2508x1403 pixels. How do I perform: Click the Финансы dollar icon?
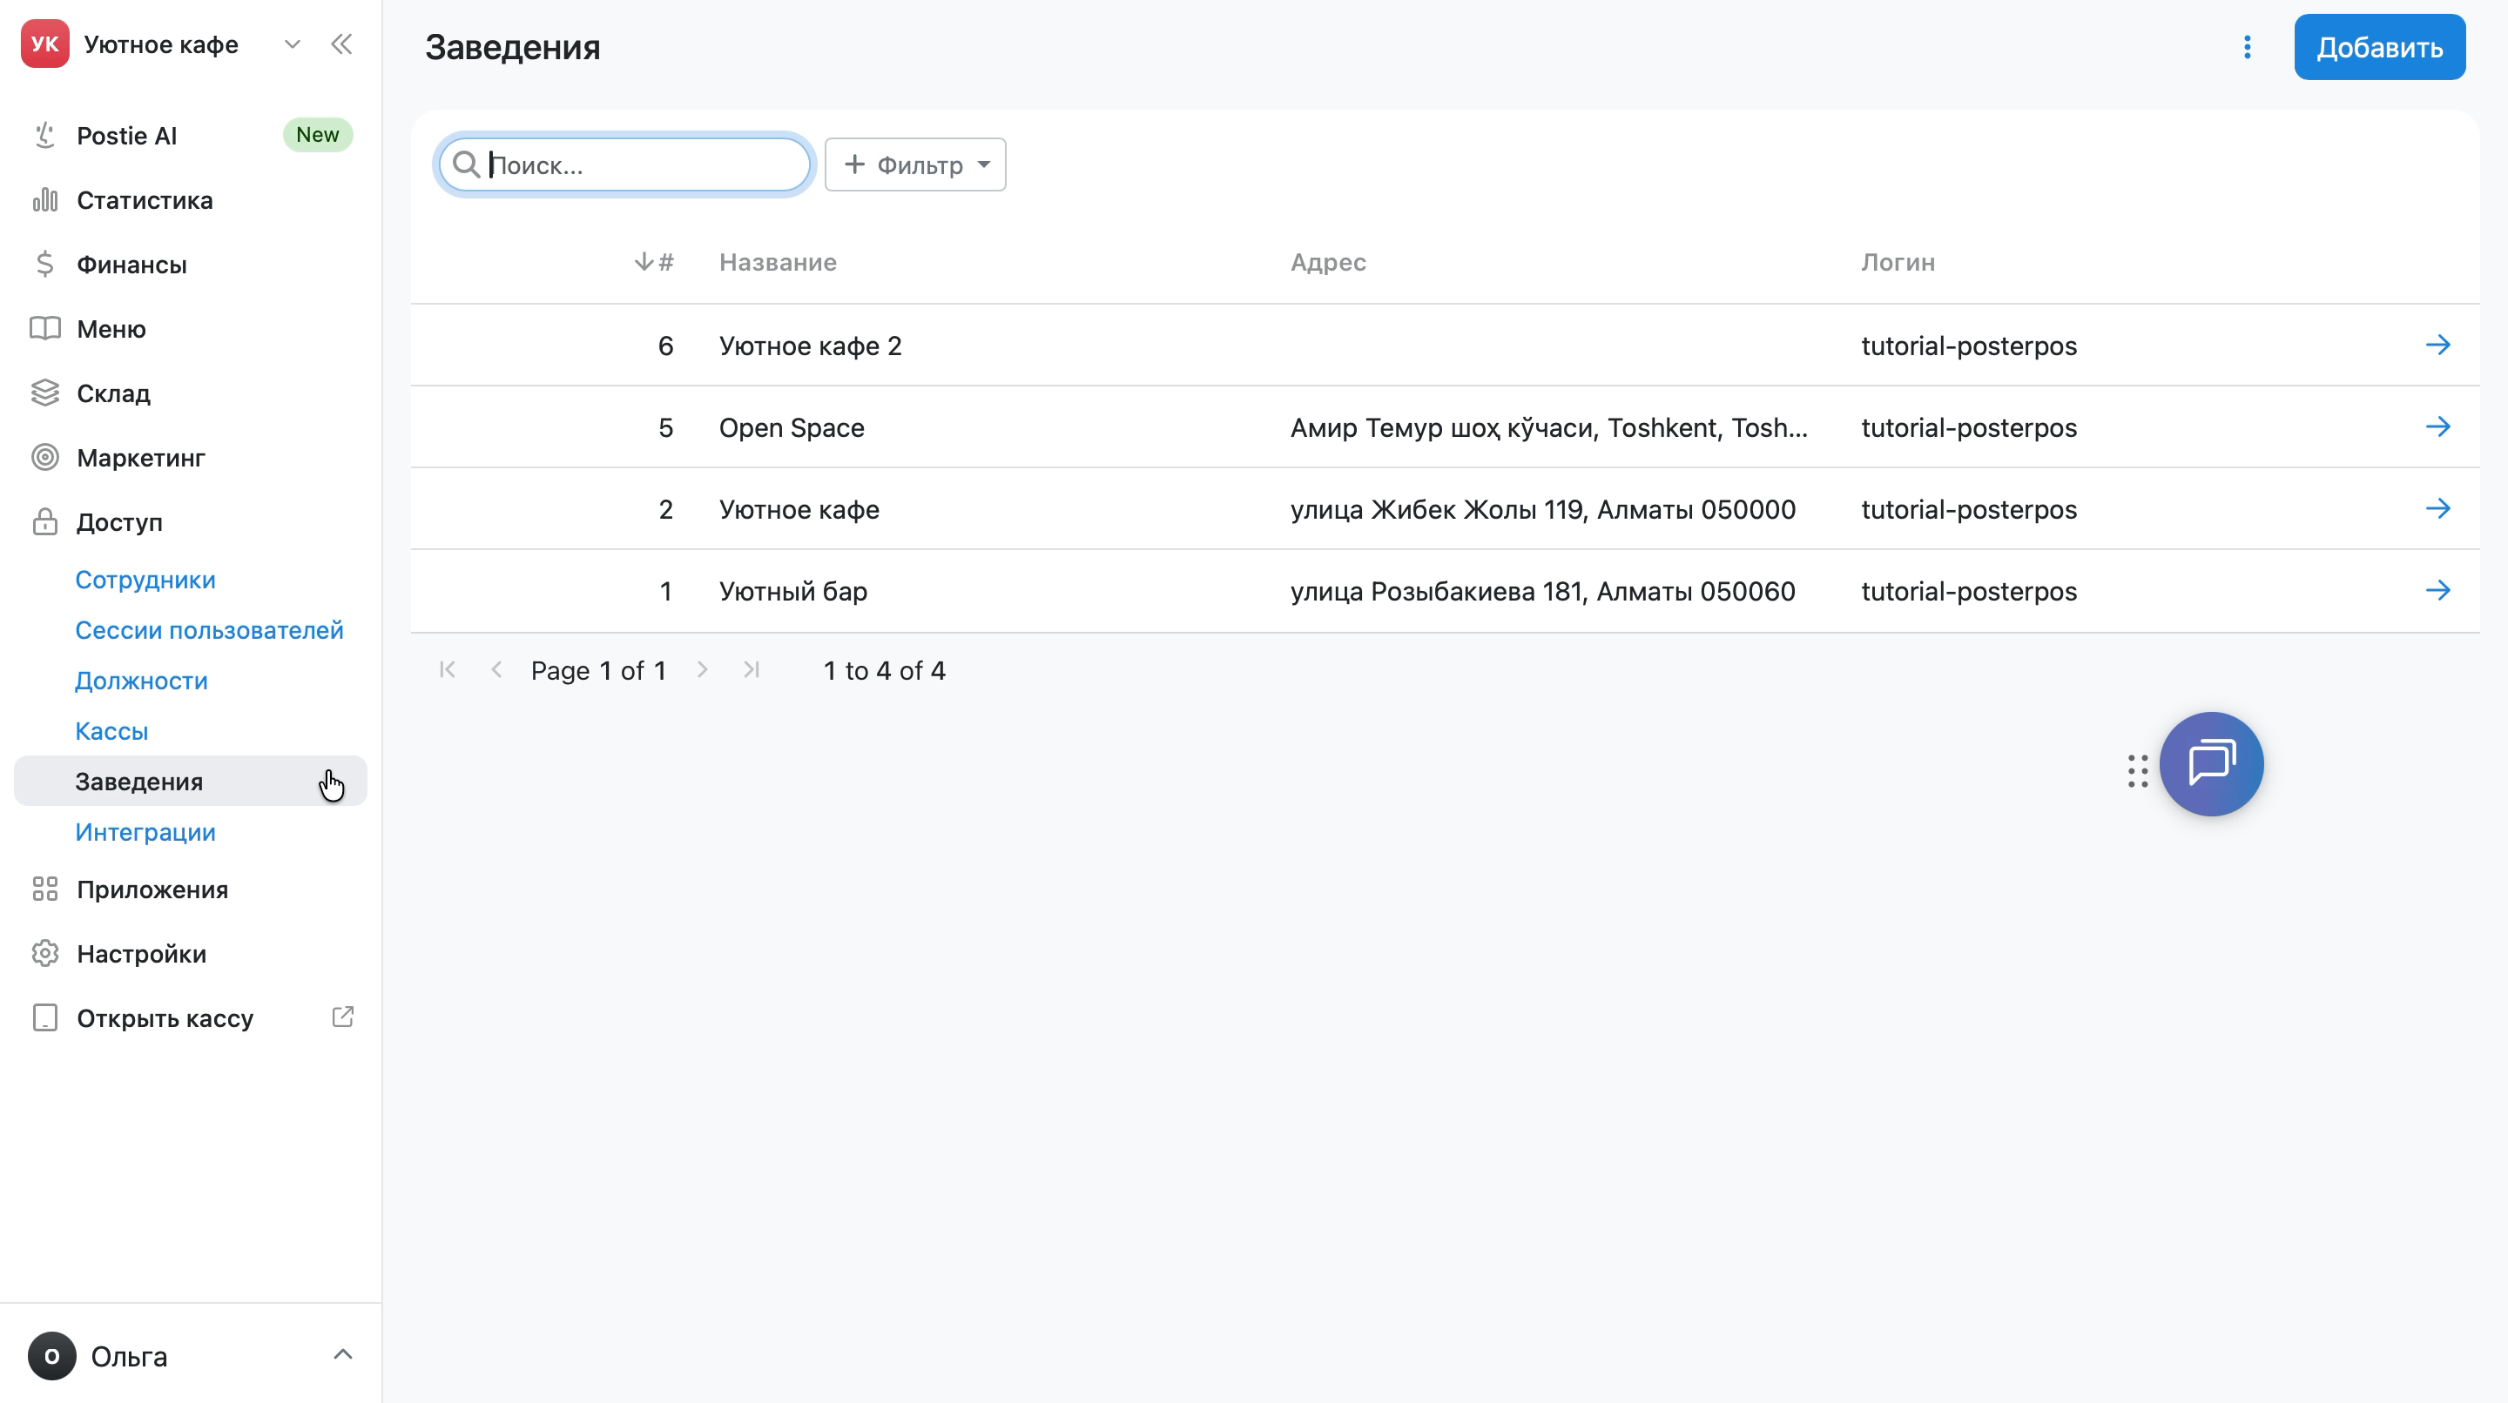[x=44, y=264]
